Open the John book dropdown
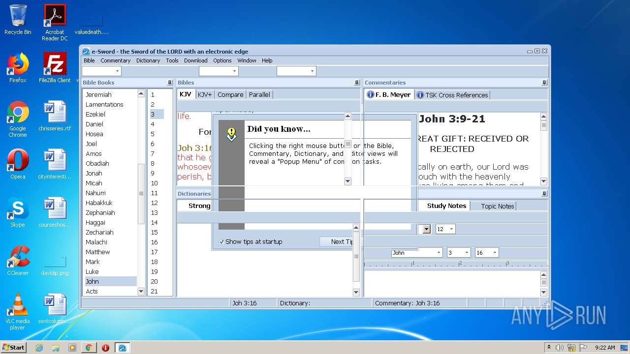The width and height of the screenshot is (630, 354). point(417,253)
